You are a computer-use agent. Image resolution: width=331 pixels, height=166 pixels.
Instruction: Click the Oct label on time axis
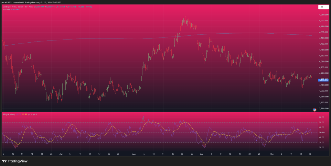point(272,154)
